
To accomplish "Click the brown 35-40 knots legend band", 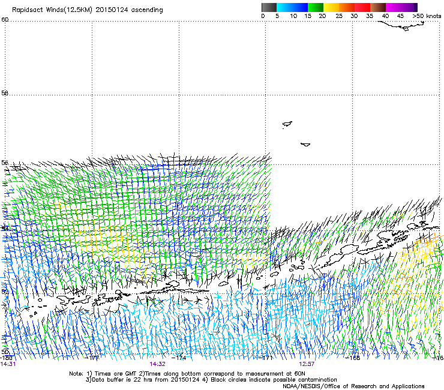I will (x=378, y=7).
